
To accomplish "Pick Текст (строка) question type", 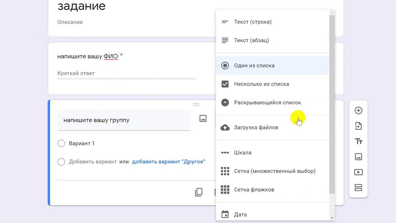I will [x=253, y=22].
